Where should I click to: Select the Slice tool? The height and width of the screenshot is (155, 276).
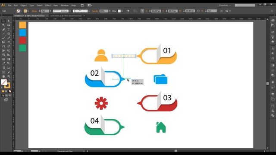[x=9, y=72]
